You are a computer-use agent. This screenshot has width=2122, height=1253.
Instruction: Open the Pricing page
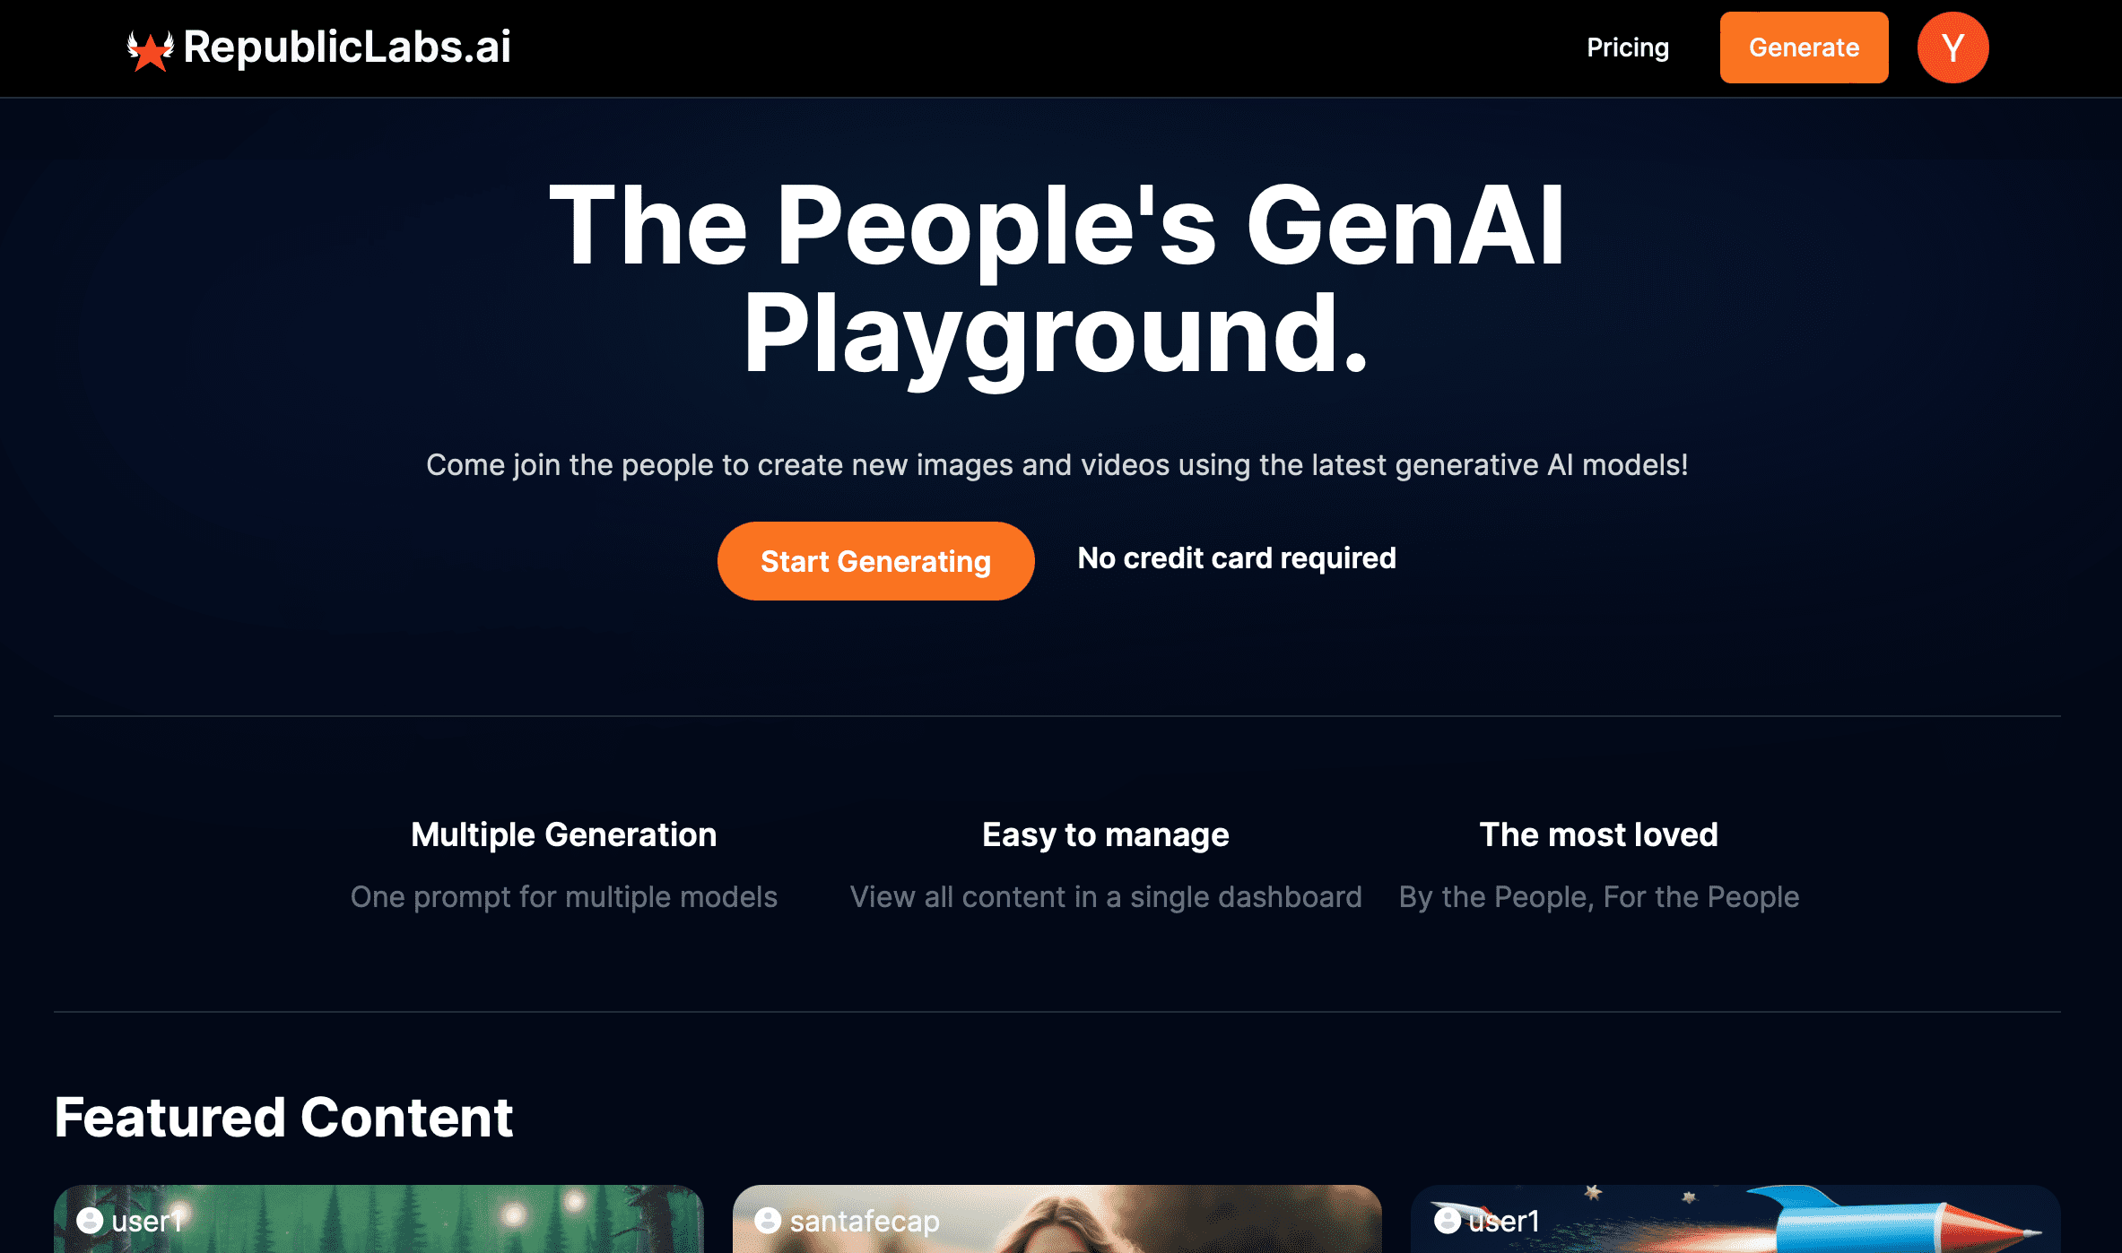1628,48
